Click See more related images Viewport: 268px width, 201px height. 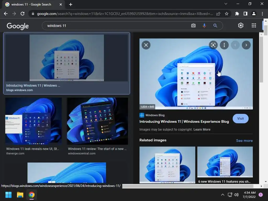(244, 141)
